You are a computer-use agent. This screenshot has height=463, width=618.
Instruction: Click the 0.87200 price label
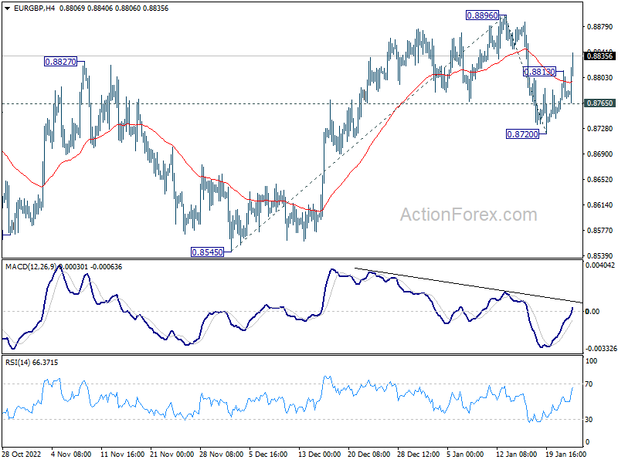(x=523, y=134)
